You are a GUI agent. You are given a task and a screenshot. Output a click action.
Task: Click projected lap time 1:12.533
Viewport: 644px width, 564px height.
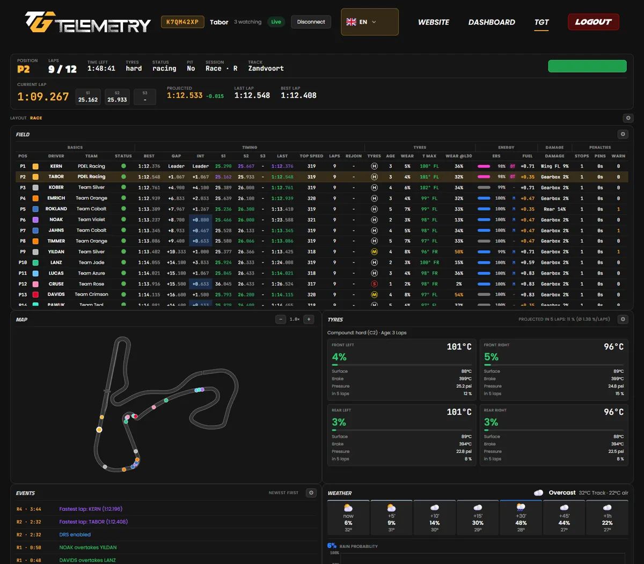[x=185, y=96]
